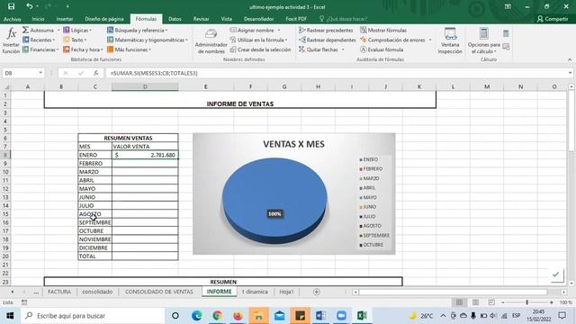Toggle Mostrar fórmulas
Viewport: 576px width, 324px height.
383,30
